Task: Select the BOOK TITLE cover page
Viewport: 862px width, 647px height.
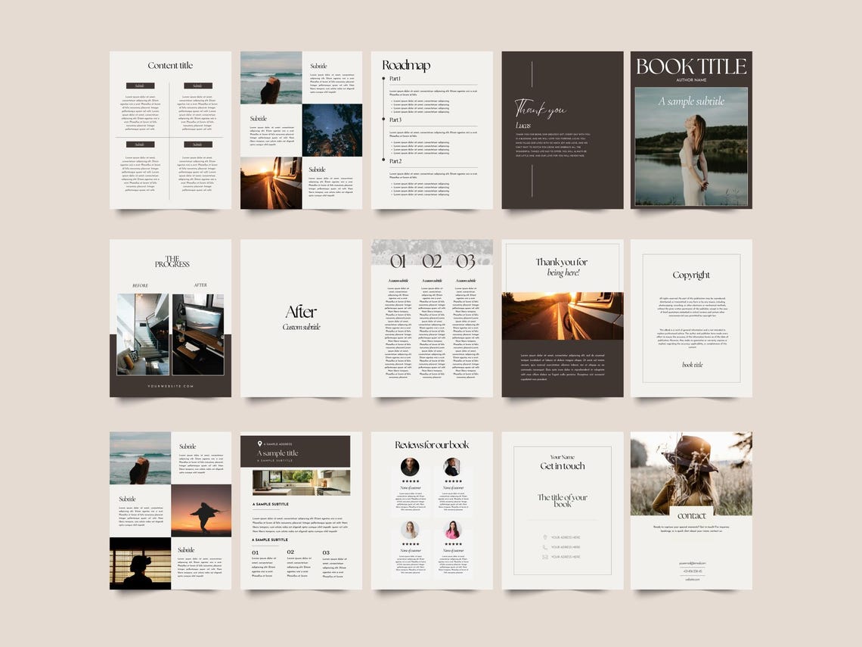Action: (691, 130)
